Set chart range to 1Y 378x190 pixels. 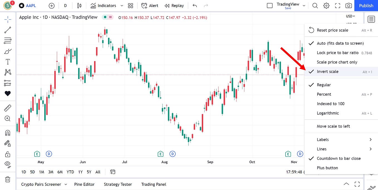pyautogui.click(x=80, y=172)
